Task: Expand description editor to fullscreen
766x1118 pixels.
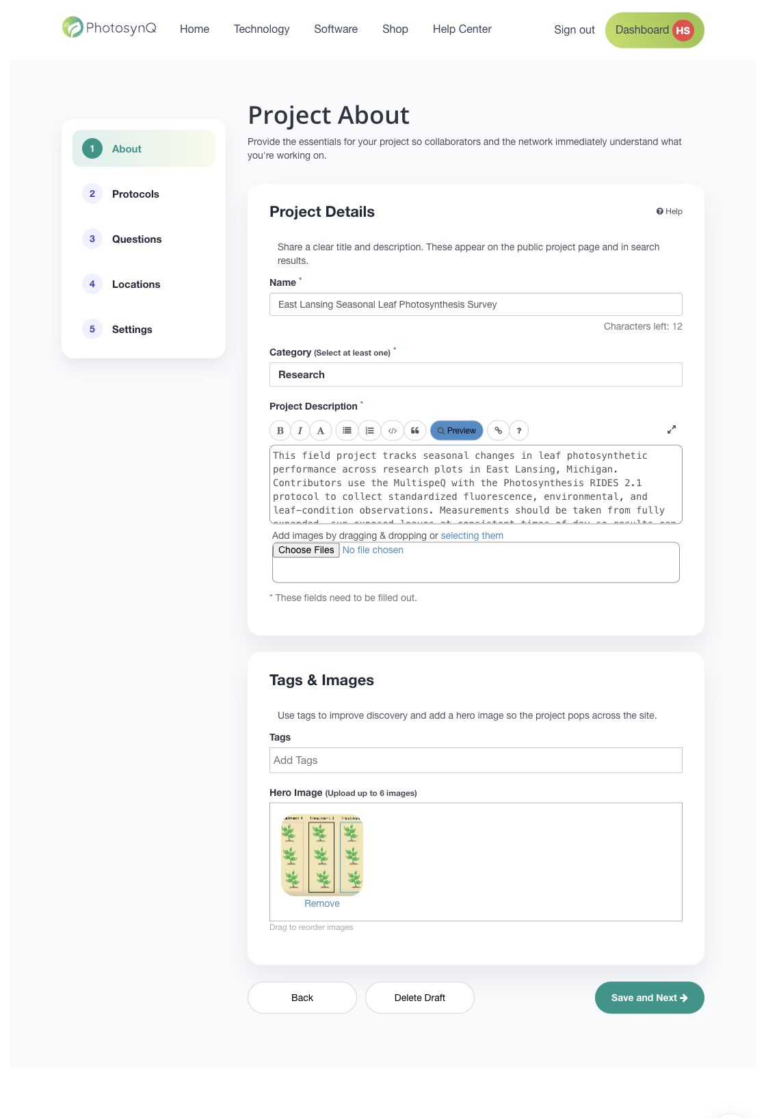Action: 672,429
